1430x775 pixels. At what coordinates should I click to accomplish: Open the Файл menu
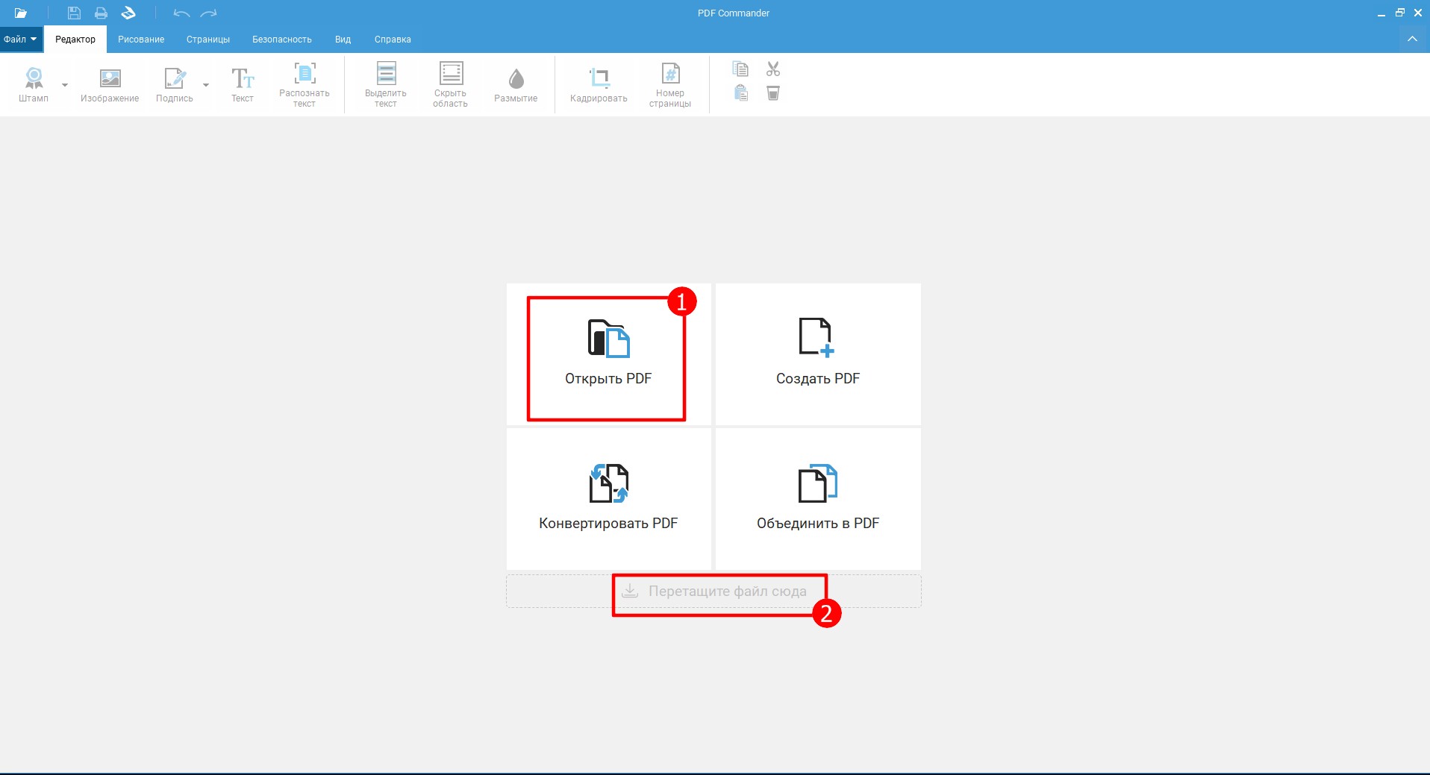coord(20,40)
